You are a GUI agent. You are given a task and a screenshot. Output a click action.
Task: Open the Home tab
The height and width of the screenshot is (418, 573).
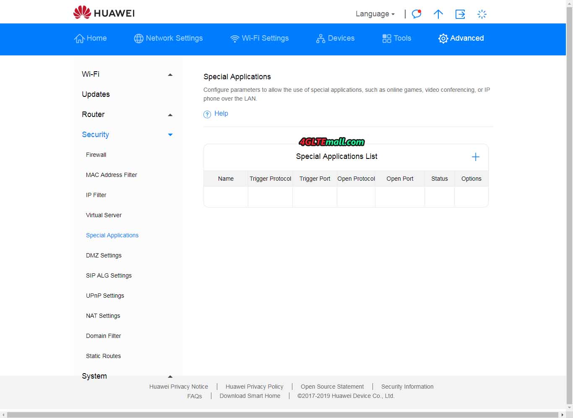91,38
